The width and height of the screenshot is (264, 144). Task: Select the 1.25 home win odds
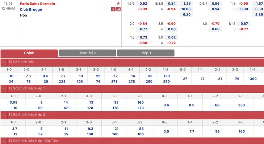point(186,4)
